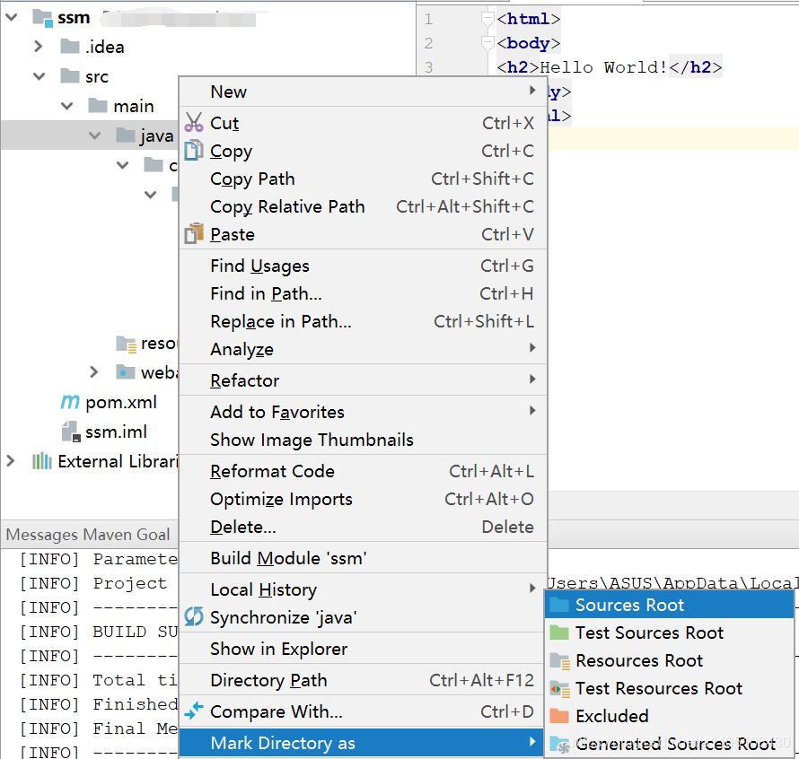Choose Optimize Imports menu entry
799x759 pixels.
pyautogui.click(x=364, y=499)
